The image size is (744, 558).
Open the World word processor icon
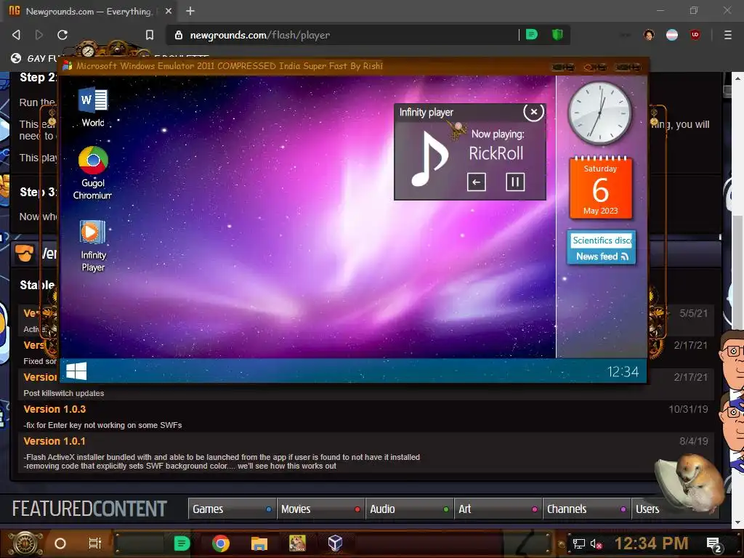[93, 108]
